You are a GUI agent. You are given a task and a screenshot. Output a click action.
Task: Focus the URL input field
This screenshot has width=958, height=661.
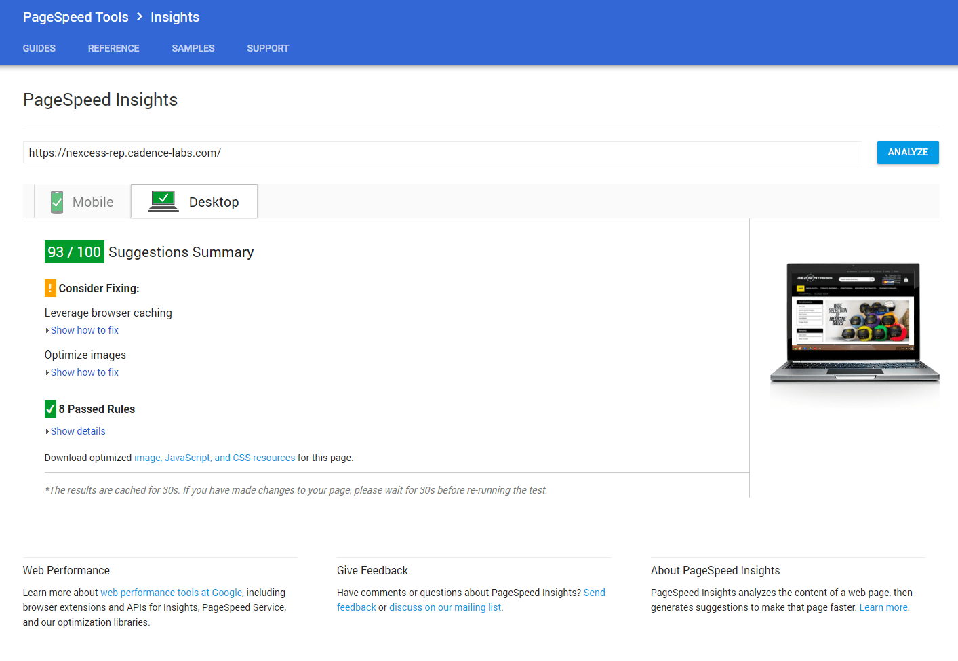point(443,153)
